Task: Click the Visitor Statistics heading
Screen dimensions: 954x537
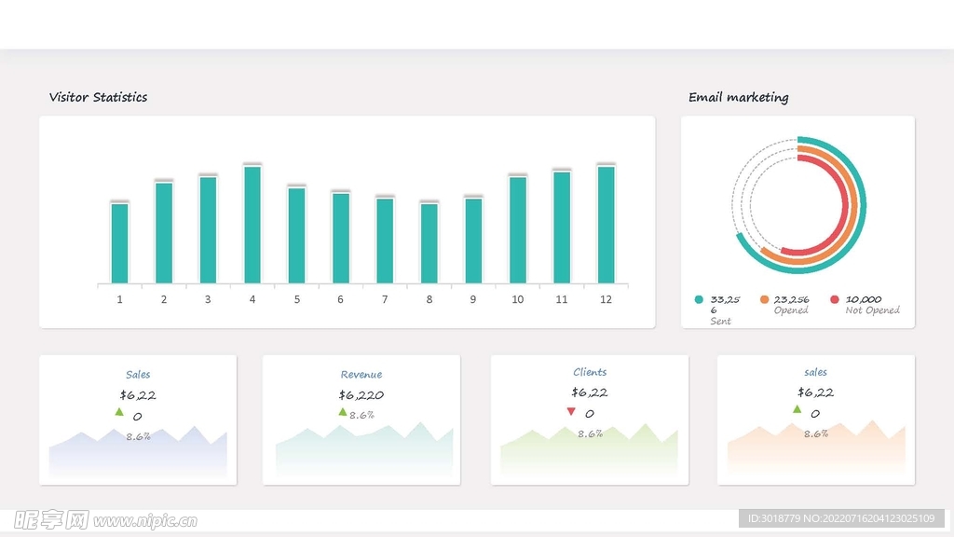Action: tap(98, 97)
